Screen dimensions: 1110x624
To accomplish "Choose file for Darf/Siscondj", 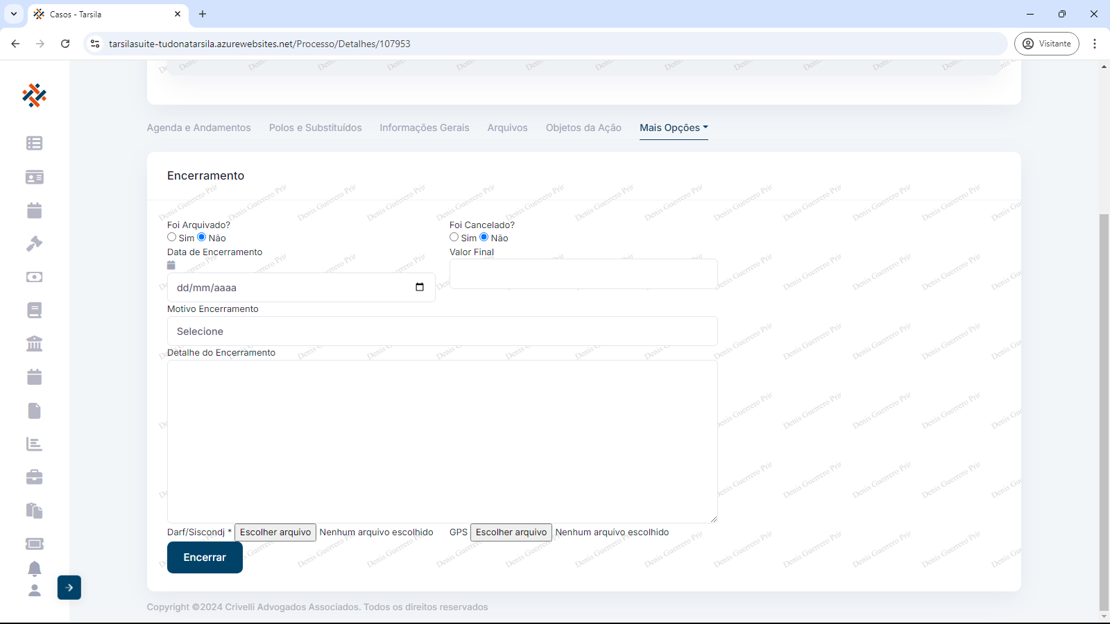I will pos(275,532).
